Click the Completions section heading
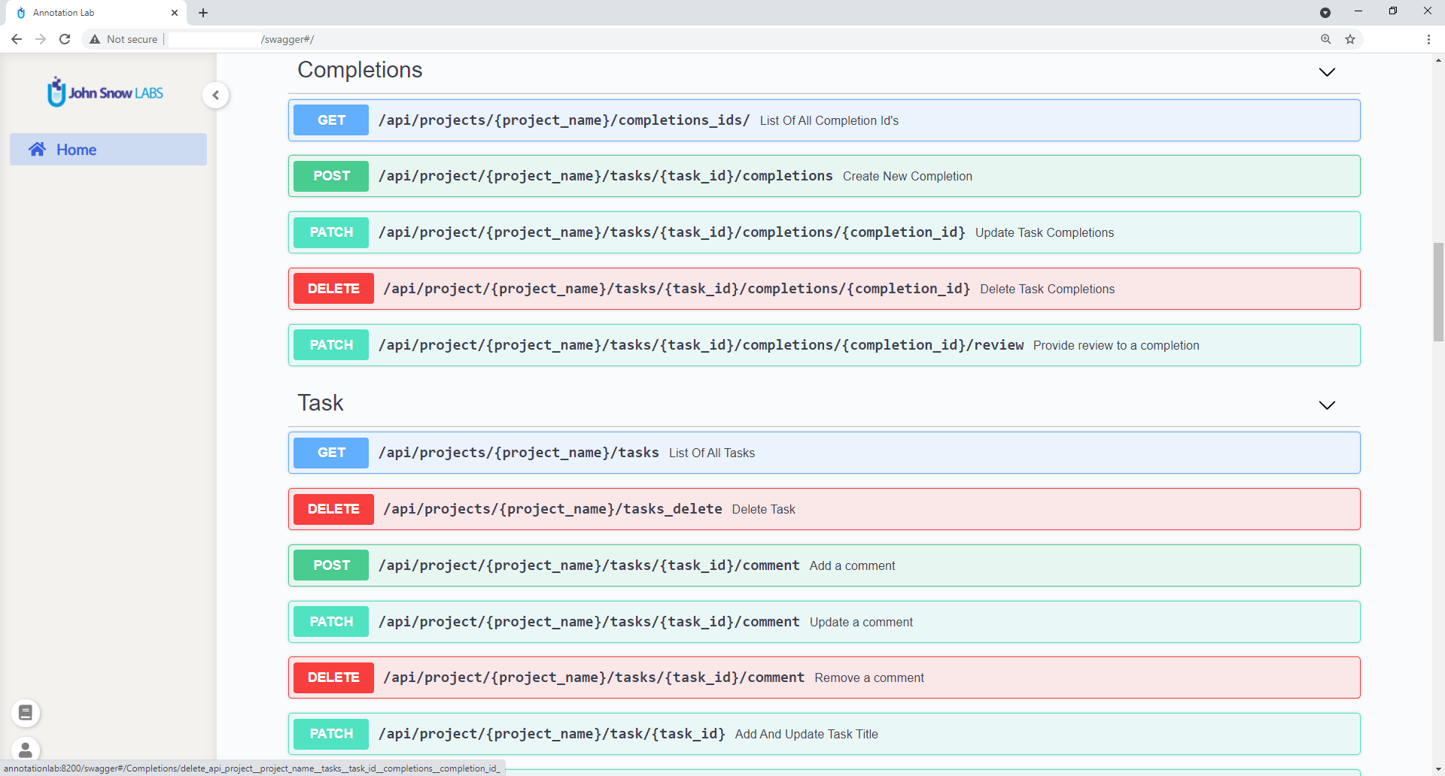 click(360, 70)
